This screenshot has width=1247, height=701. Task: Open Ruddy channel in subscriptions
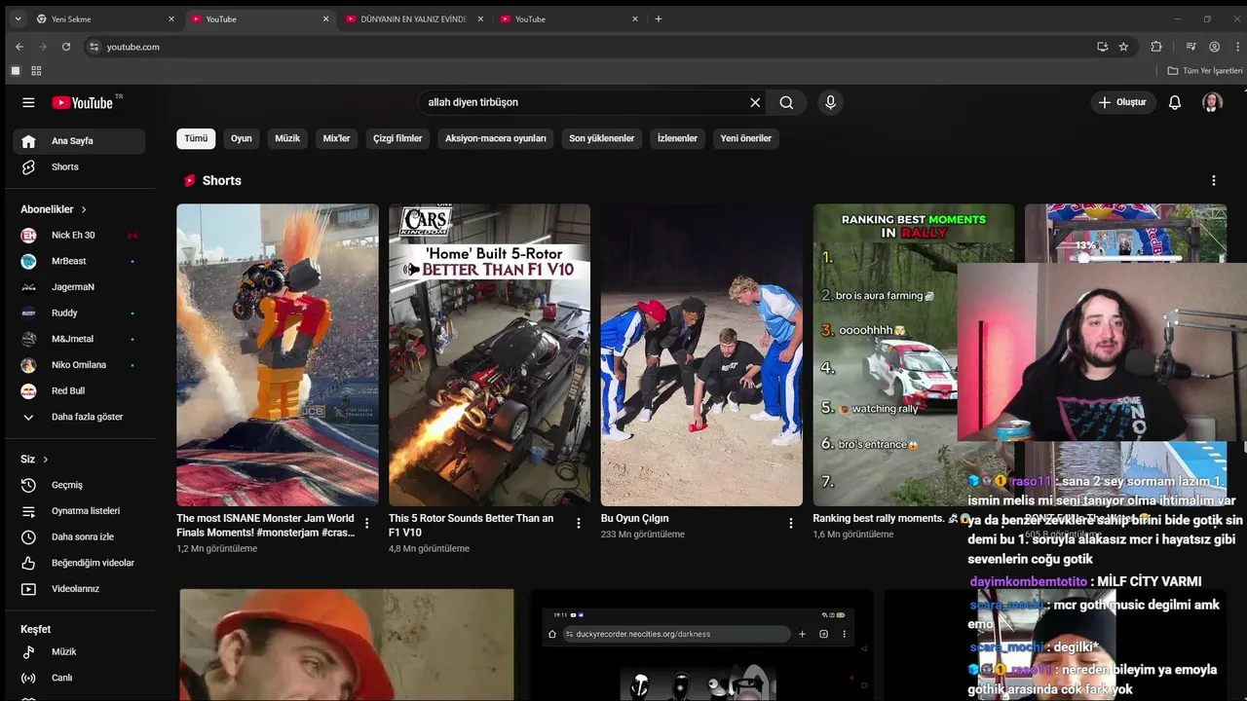click(x=79, y=313)
